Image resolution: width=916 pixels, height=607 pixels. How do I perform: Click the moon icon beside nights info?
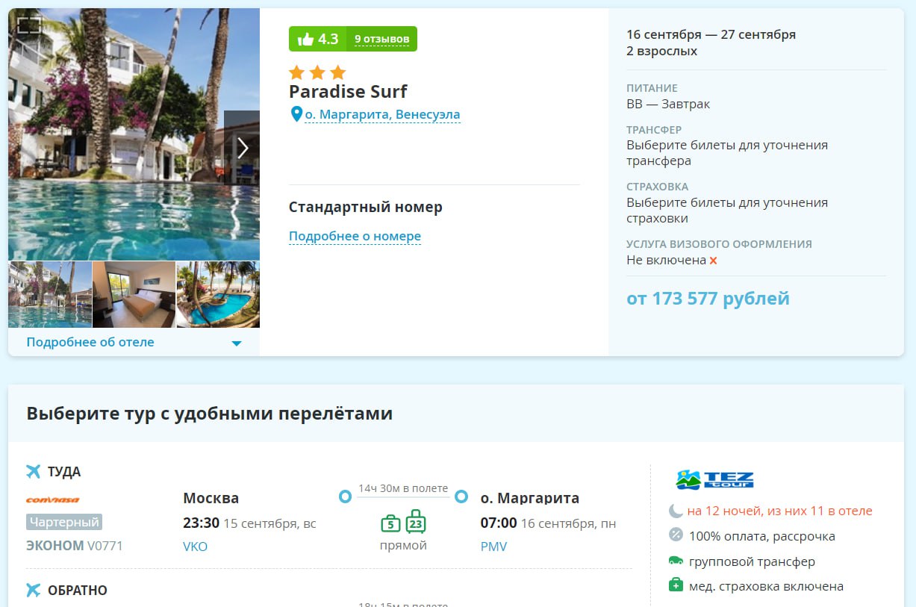[676, 511]
